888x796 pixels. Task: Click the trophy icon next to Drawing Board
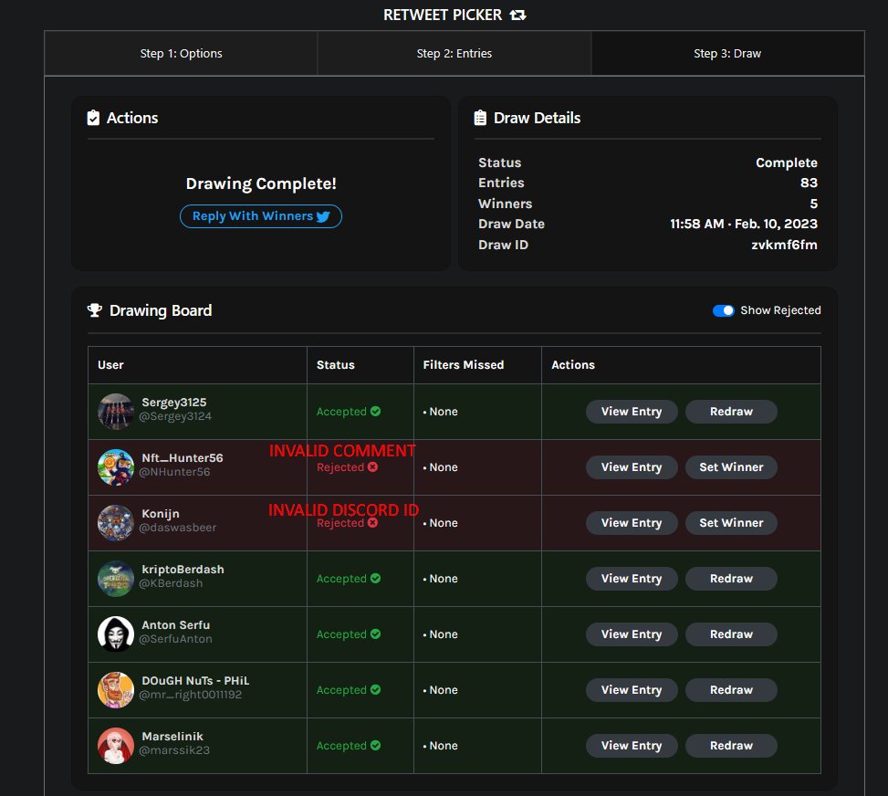(x=95, y=310)
